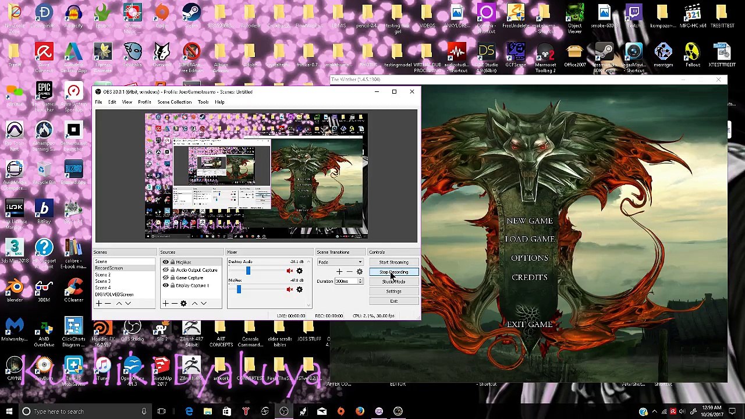Move source down in Sources list
This screenshot has width=745, height=419.
click(x=204, y=303)
